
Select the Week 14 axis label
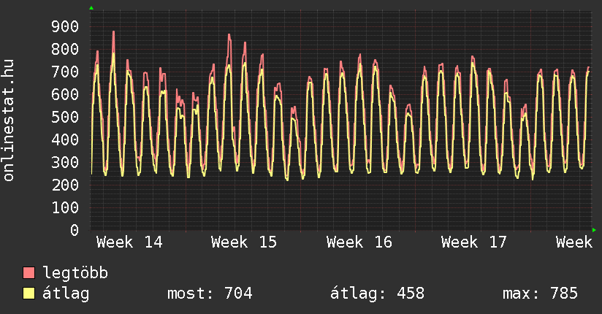point(129,242)
